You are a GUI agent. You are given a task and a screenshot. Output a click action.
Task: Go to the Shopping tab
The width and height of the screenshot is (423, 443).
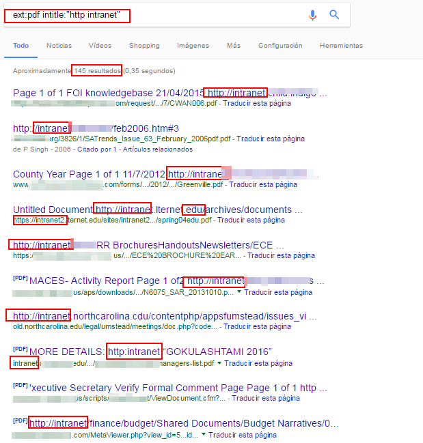point(144,46)
